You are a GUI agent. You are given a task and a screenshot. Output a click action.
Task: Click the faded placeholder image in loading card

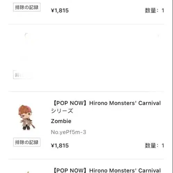point(27,46)
